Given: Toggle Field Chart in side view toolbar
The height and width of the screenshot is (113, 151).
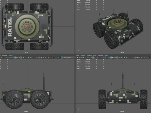Looking at the screenshot, I should (101, 57).
